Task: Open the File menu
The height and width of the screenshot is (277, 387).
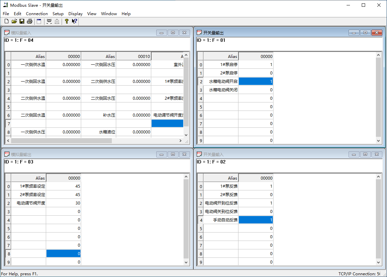Action: [6, 13]
